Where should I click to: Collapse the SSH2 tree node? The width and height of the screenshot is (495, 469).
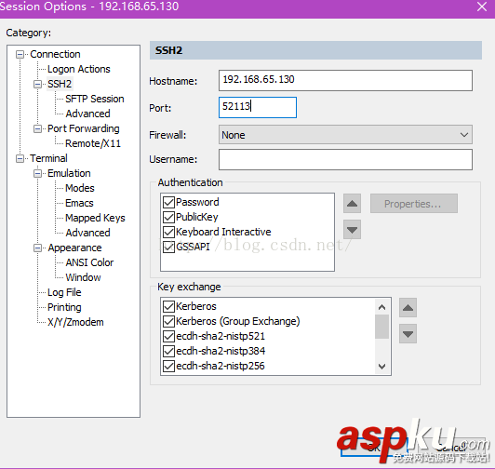[37, 85]
